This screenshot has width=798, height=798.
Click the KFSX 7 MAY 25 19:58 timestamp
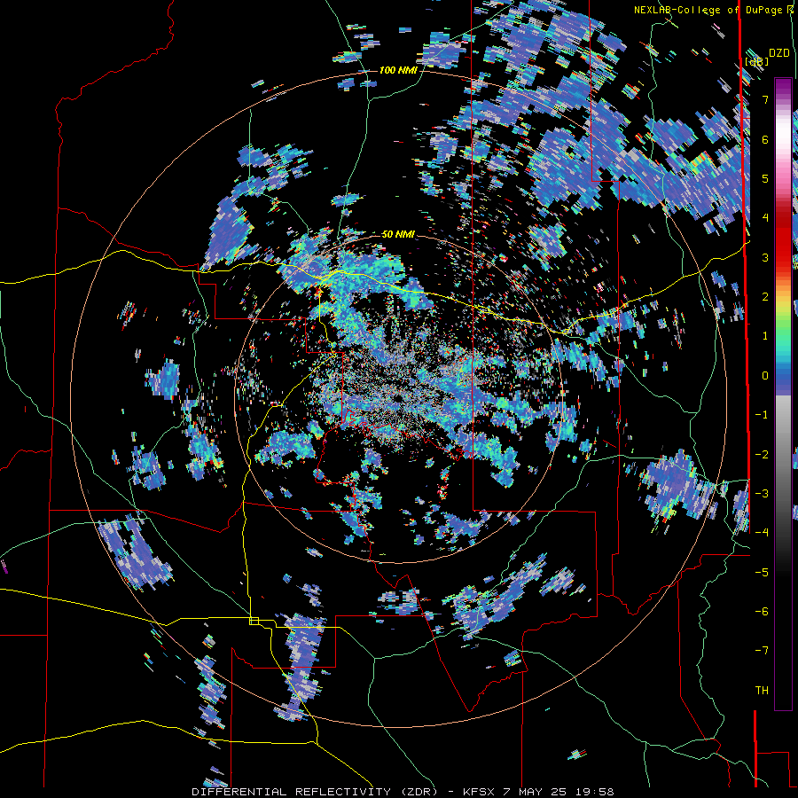538,792
